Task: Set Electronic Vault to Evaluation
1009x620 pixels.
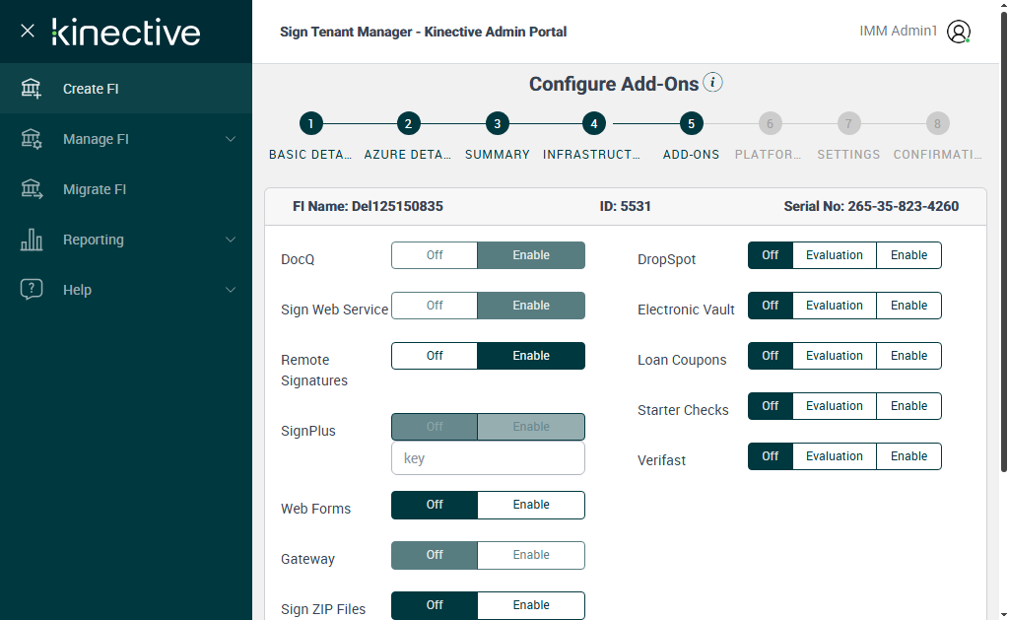Action: click(834, 306)
